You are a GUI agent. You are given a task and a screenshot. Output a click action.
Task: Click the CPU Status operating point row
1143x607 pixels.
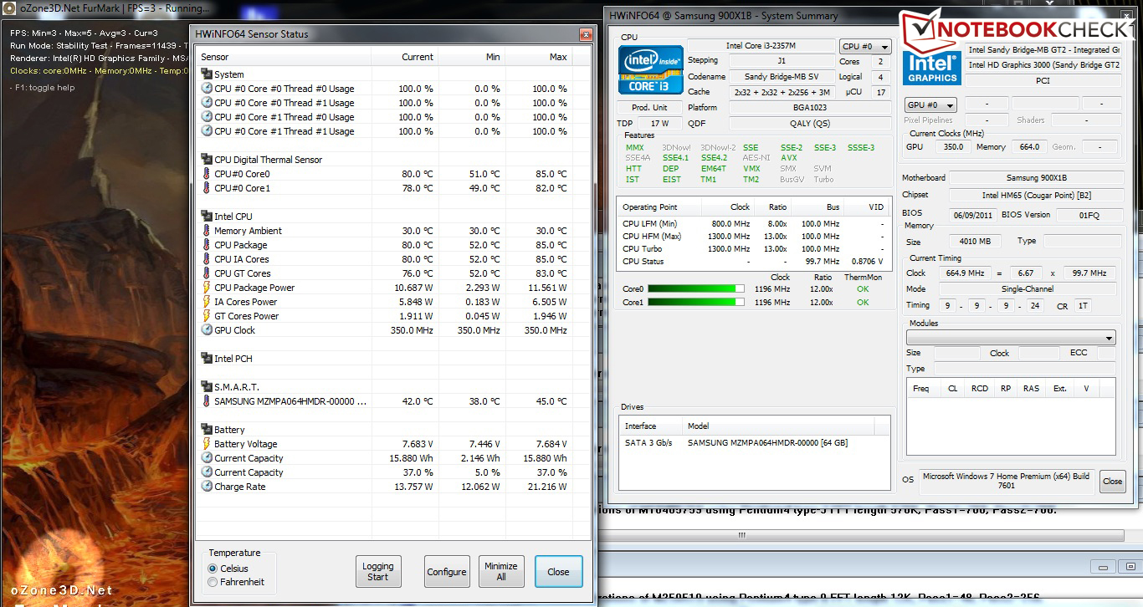coord(753,262)
